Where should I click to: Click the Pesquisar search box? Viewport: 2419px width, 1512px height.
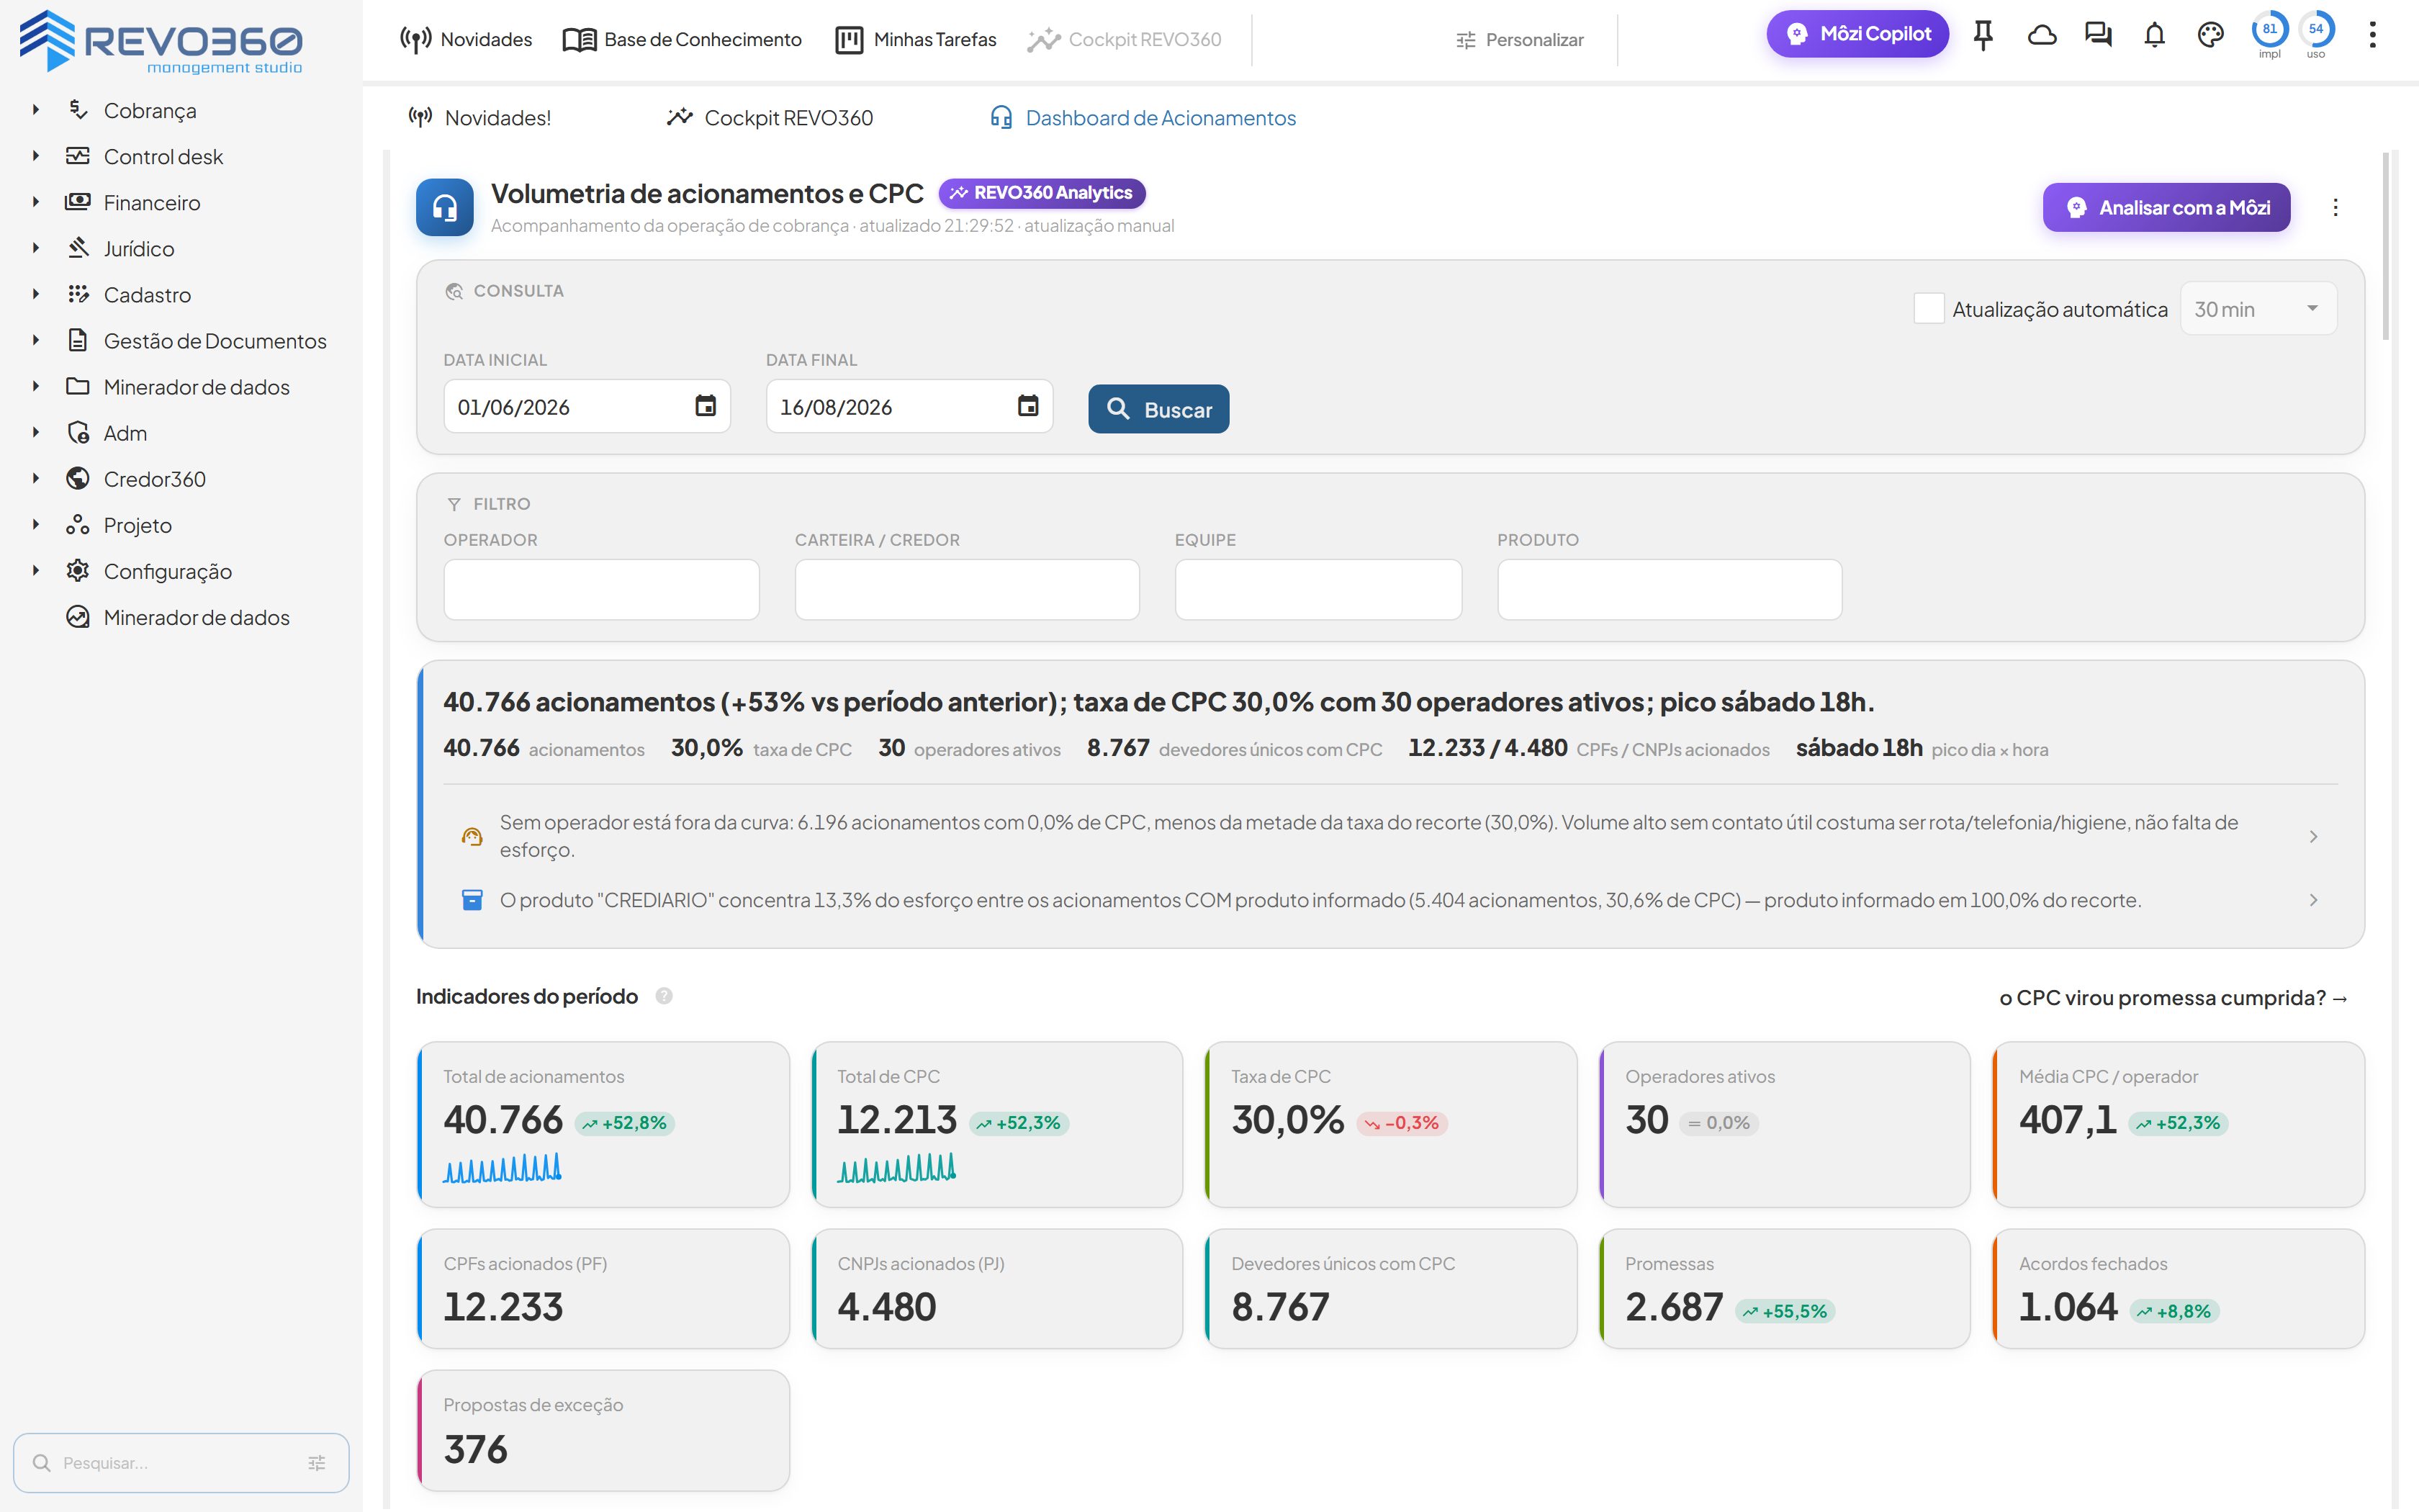[x=181, y=1463]
